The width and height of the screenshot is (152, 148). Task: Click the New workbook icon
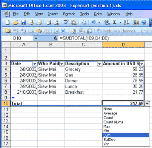(8, 22)
